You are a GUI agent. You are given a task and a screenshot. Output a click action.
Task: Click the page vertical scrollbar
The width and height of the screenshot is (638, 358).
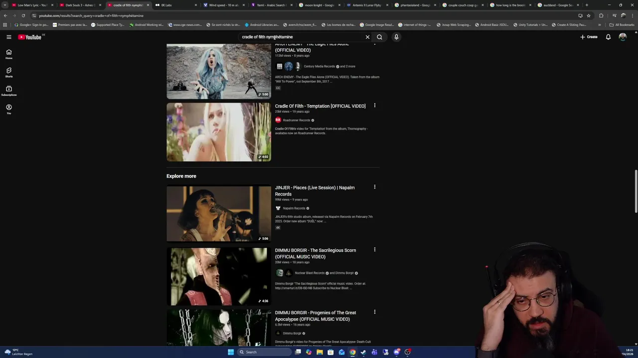coord(636,191)
